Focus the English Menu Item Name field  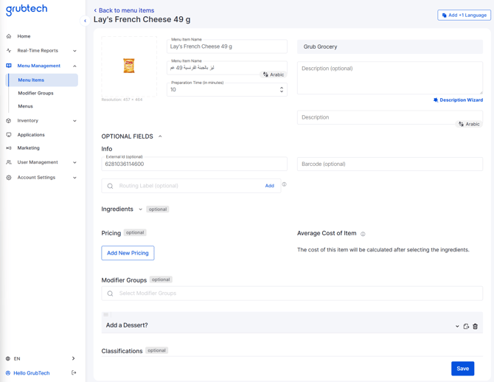tap(227, 46)
